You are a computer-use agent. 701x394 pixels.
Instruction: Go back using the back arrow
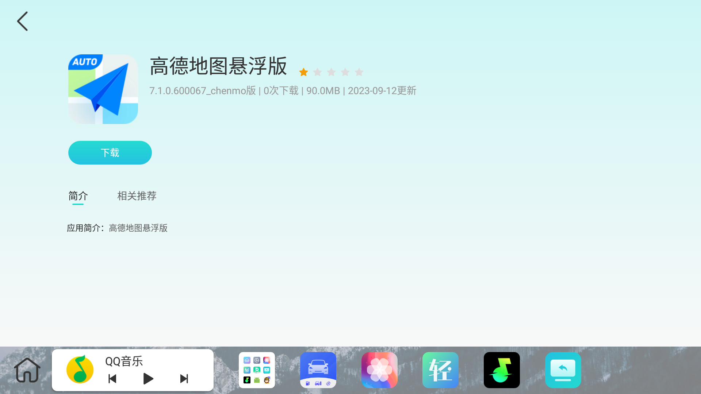[x=22, y=21]
